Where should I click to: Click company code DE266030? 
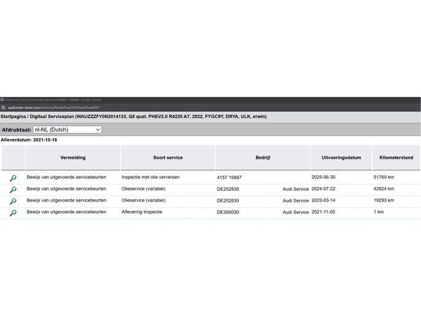228,212
